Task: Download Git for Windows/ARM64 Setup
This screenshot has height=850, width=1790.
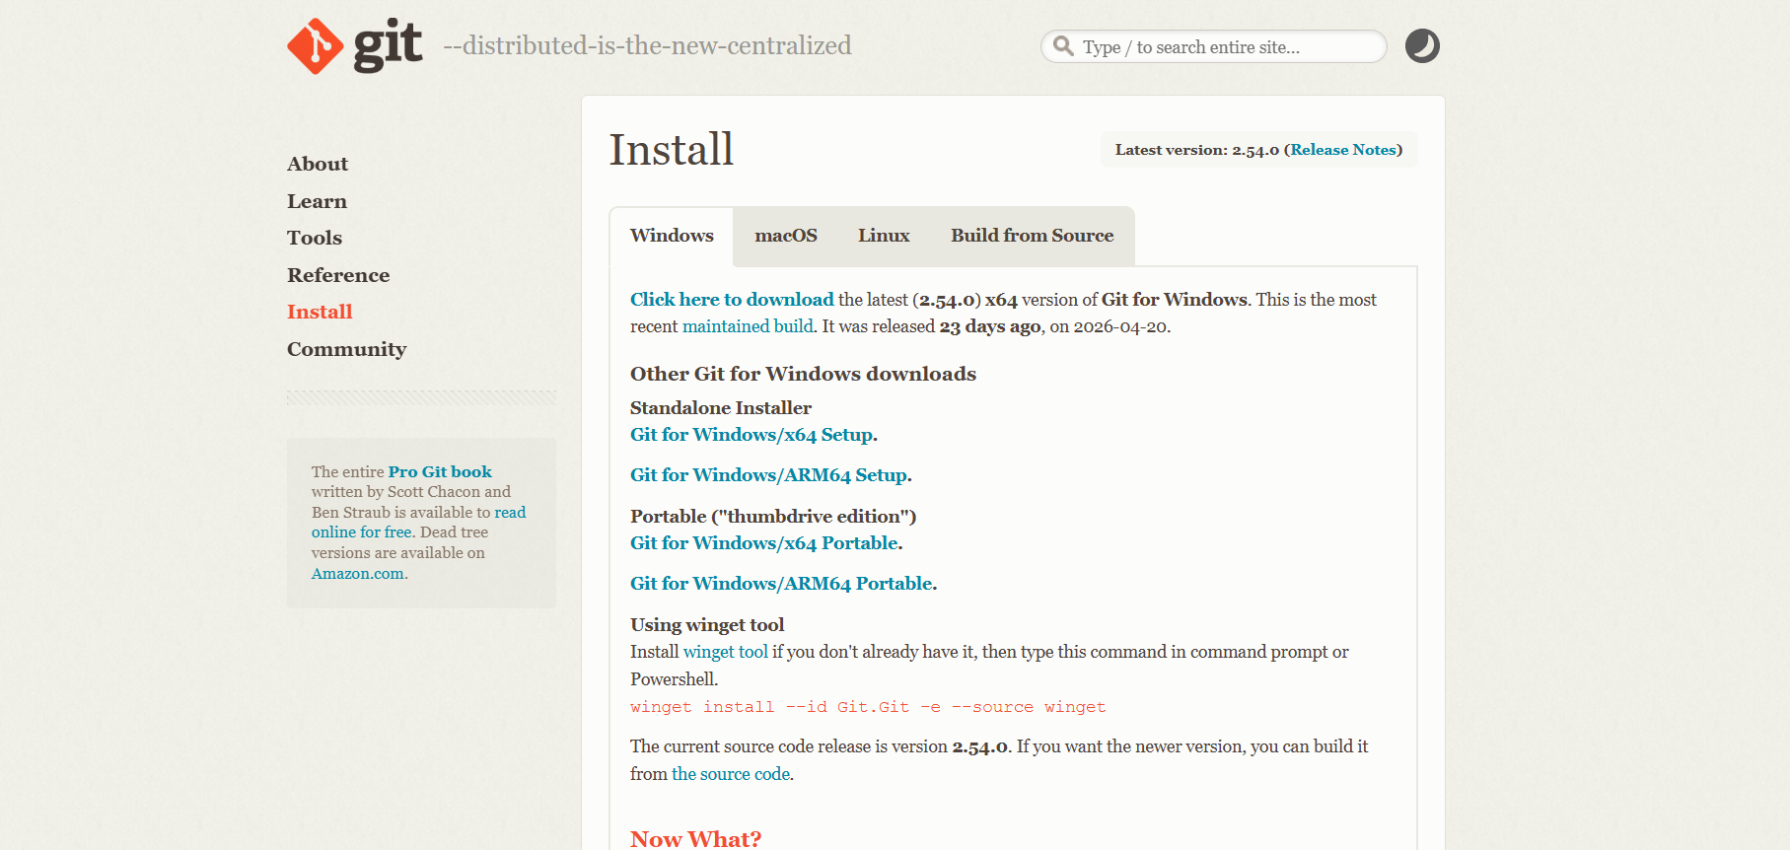Action: (768, 475)
